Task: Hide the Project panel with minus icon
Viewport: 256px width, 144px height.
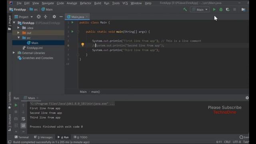Action: click(61, 17)
